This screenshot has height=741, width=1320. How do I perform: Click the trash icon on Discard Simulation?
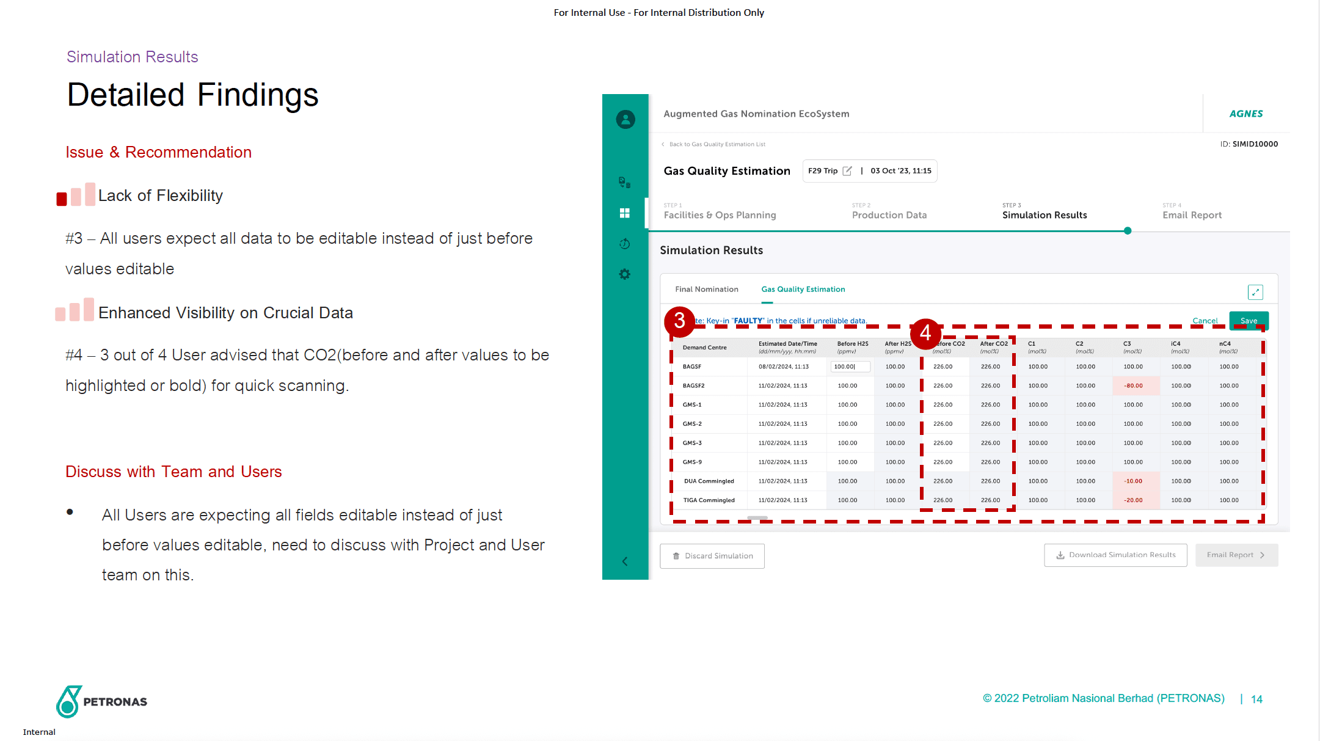(x=676, y=556)
